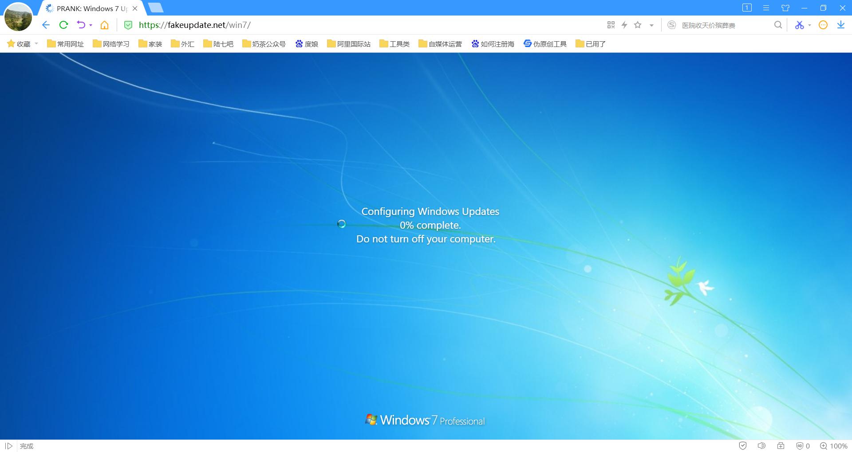Click the 完成 status bar text
Viewport: 852px width, 452px height.
click(27, 446)
